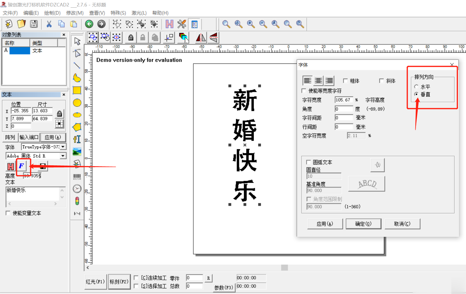Select the node edit tool
The image size is (466, 294).
pyautogui.click(x=77, y=53)
